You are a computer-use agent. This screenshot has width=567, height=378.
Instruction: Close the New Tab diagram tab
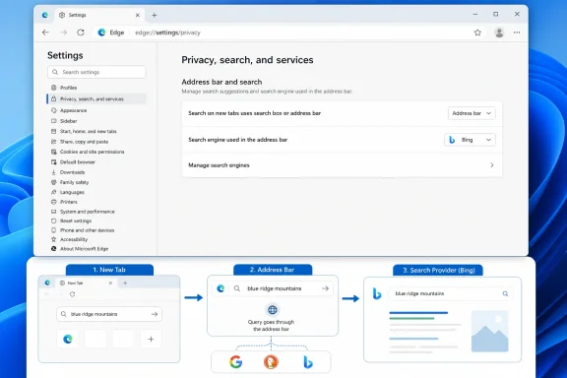(x=110, y=283)
